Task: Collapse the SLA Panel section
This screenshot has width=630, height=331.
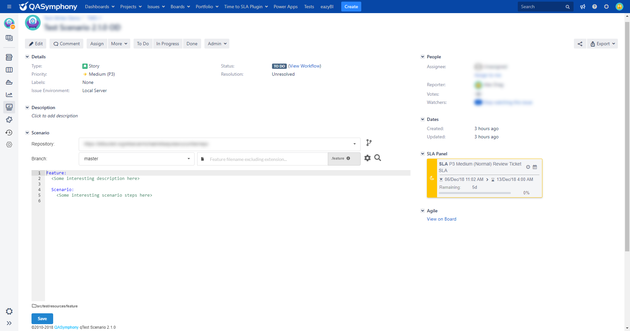Action: tap(423, 154)
